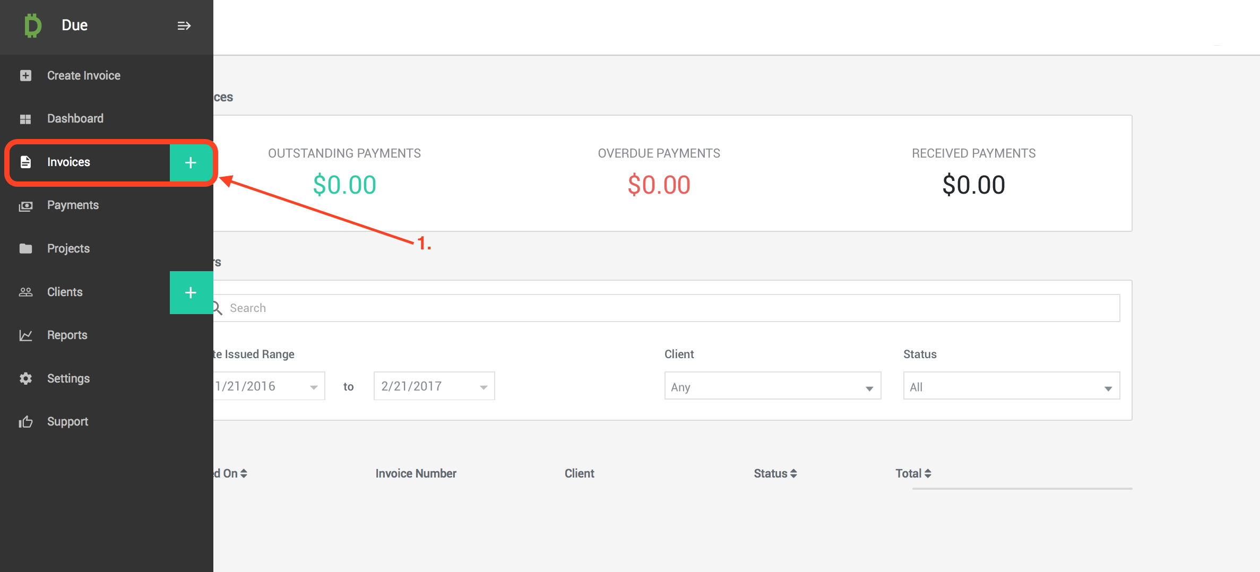This screenshot has height=572, width=1260.
Task: Click the plus icon beside Clients
Action: [x=191, y=292]
